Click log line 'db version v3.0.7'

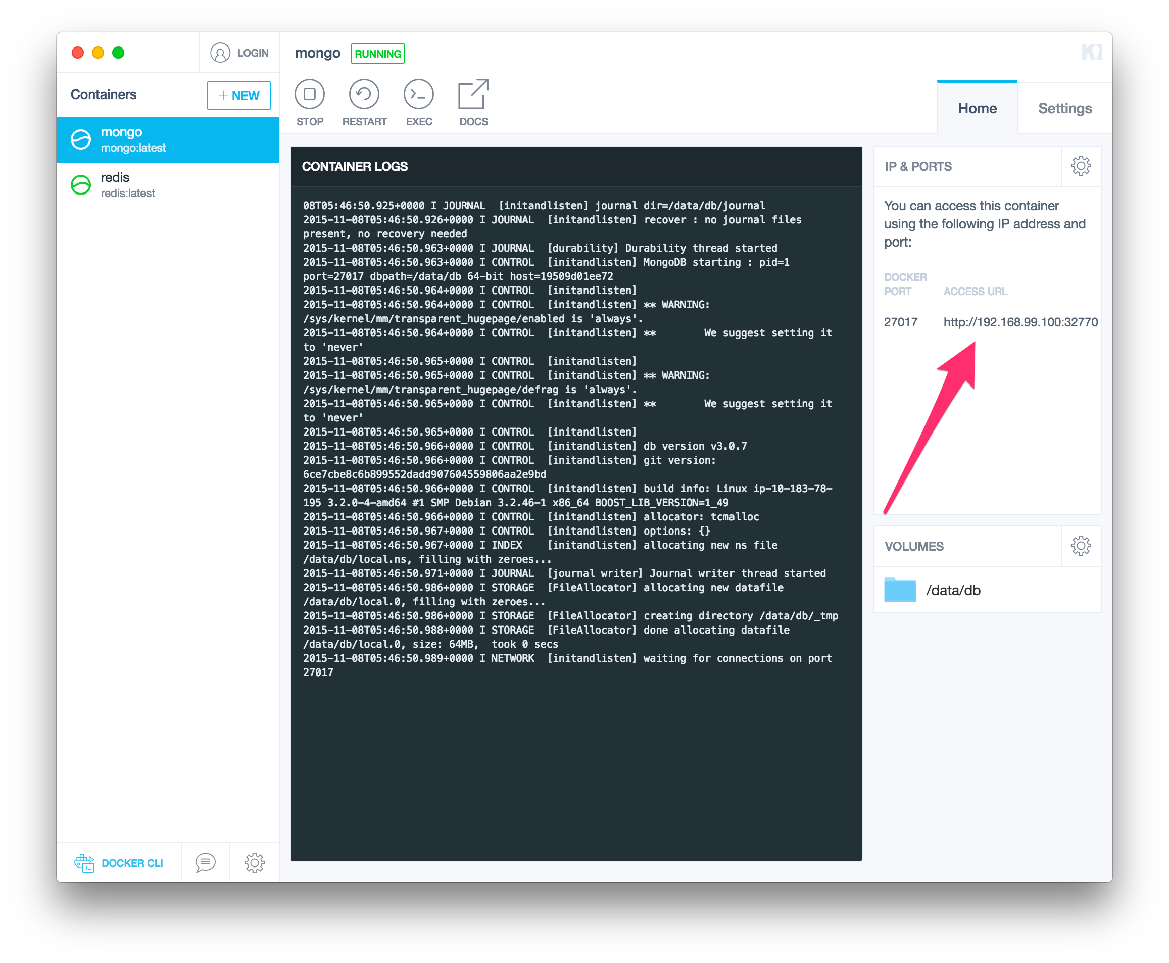[x=524, y=446]
